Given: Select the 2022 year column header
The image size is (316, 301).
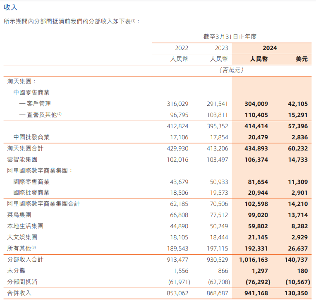Looking at the screenshot, I should pos(182,48).
